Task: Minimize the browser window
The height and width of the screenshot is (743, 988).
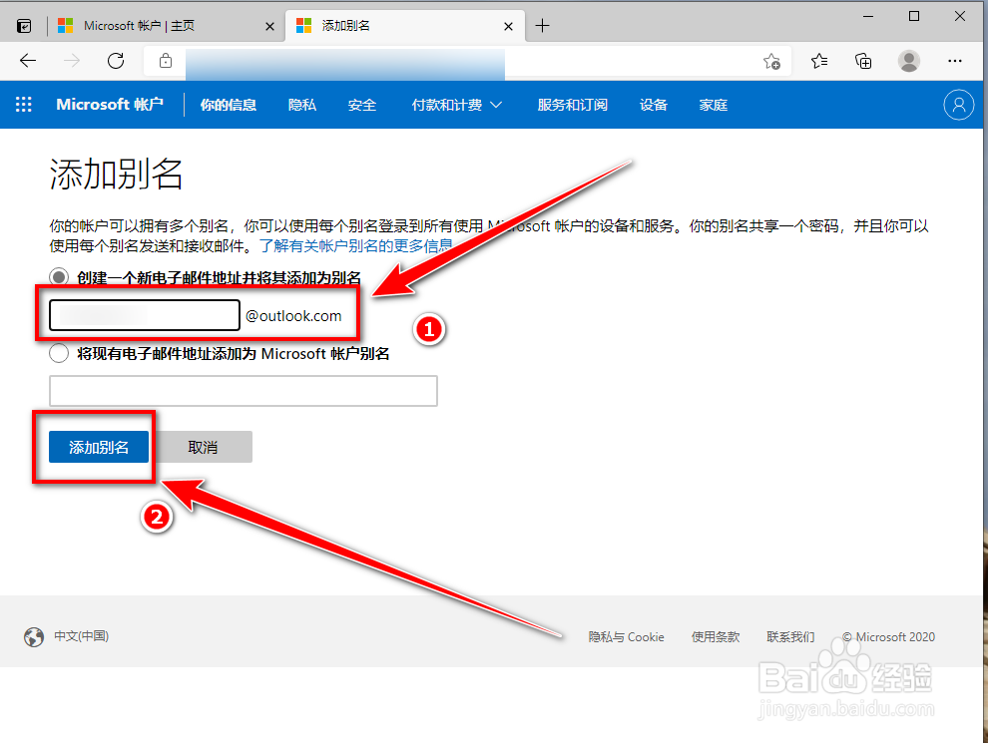Action: tap(868, 16)
